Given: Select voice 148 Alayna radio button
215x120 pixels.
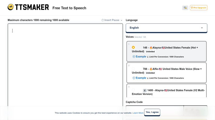Looking at the screenshot, I should coord(133,47).
